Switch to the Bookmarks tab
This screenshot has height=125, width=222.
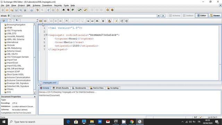(x=79, y=88)
